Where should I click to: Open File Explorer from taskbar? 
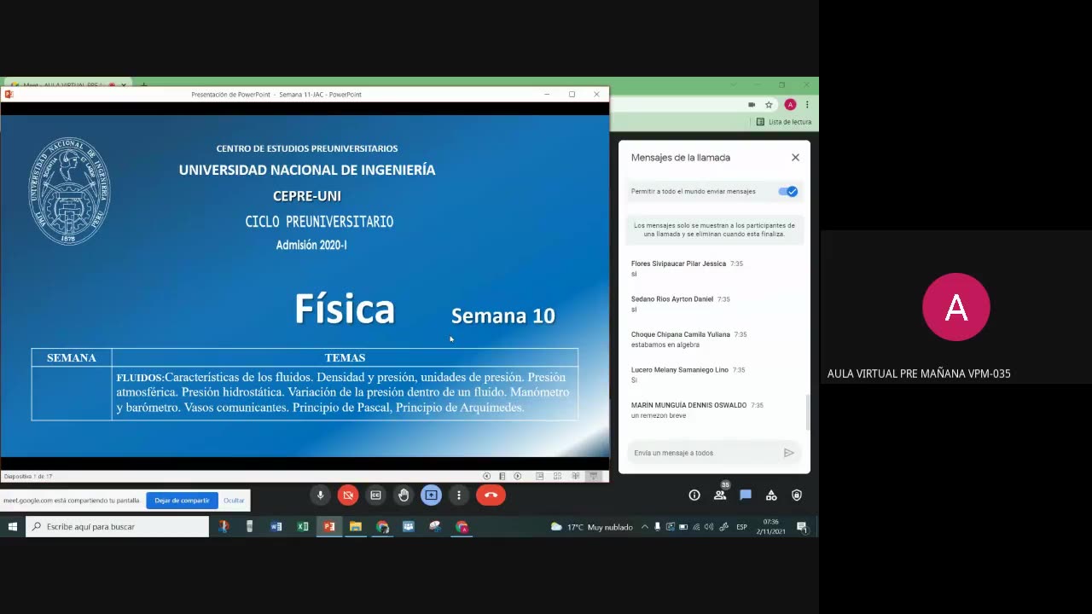point(356,527)
